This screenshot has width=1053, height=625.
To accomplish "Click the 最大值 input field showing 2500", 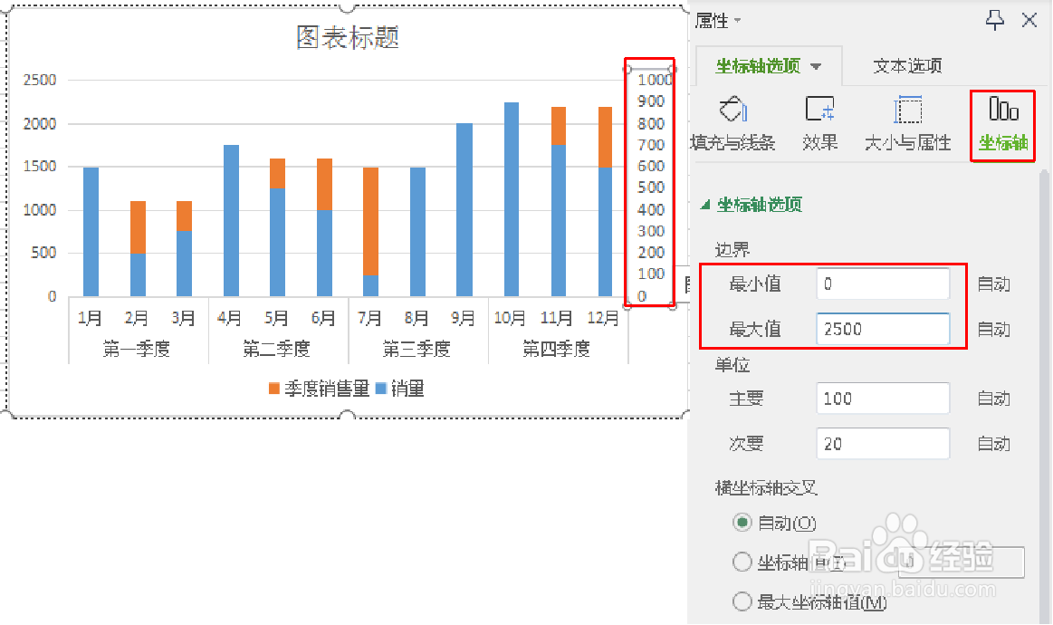I will 883,329.
